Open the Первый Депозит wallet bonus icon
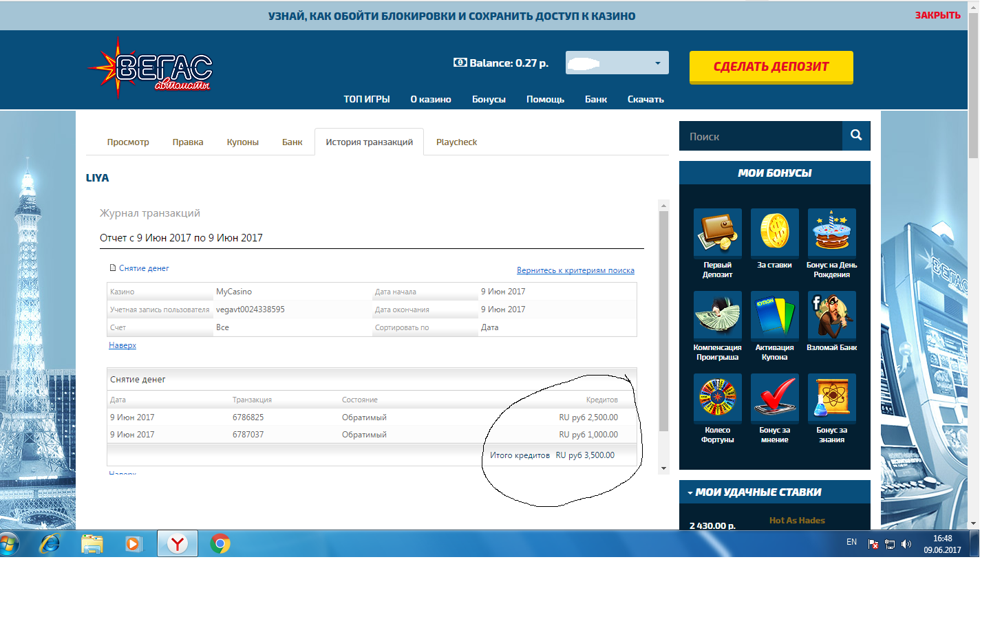Image resolution: width=991 pixels, height=619 pixels. point(718,232)
